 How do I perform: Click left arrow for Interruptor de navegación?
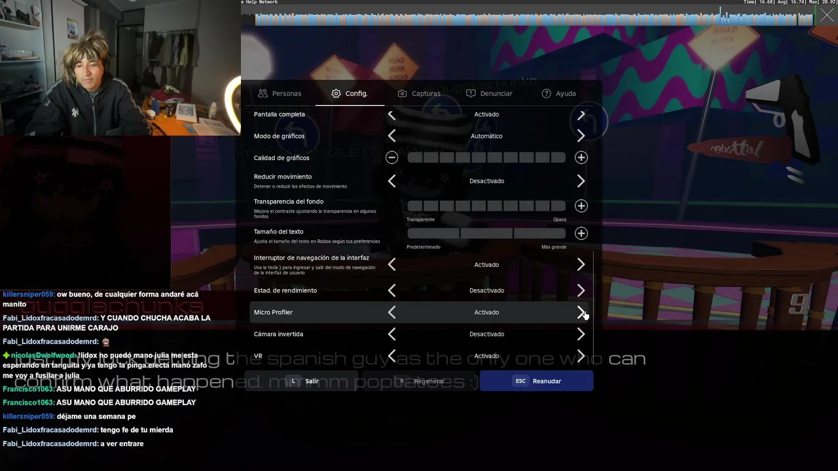click(392, 264)
